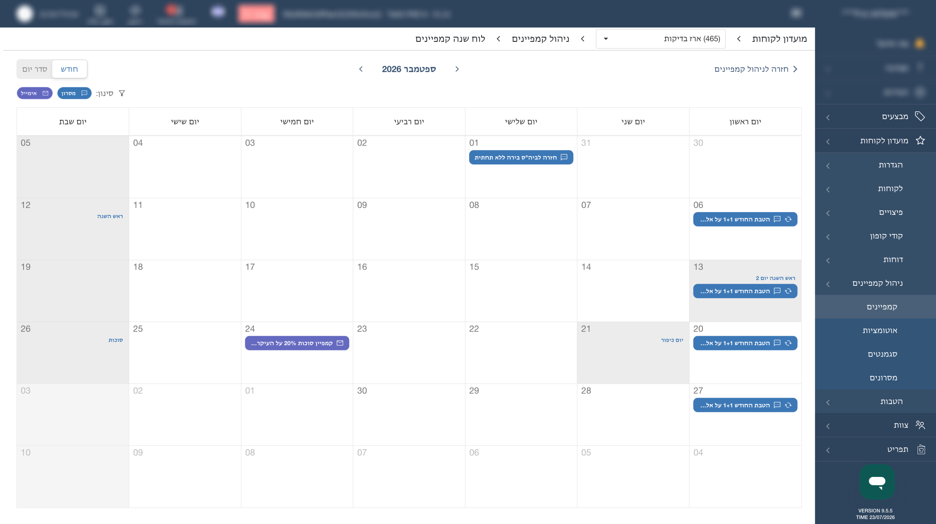Expand the קודי קופון sidebar submenu
The height and width of the screenshot is (524, 936).
point(875,236)
